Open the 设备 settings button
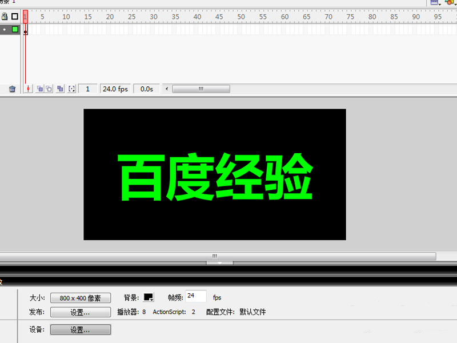This screenshot has height=343, width=457. 81,330
